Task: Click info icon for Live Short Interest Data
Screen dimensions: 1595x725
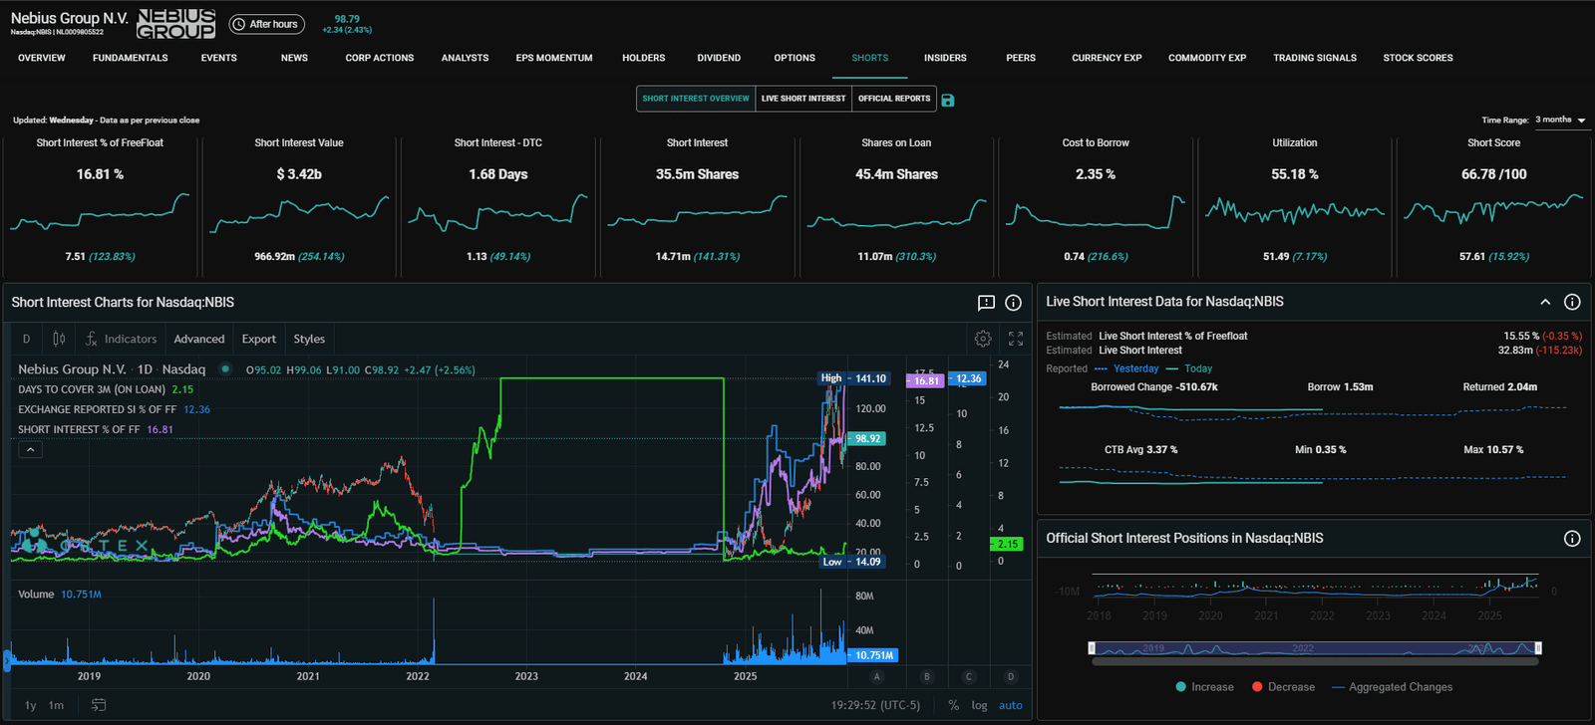Action: (1572, 302)
